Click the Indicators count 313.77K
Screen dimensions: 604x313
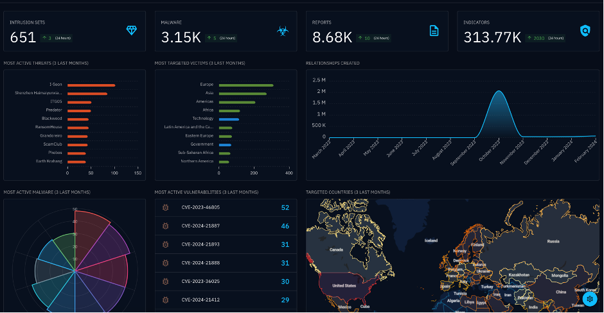492,37
